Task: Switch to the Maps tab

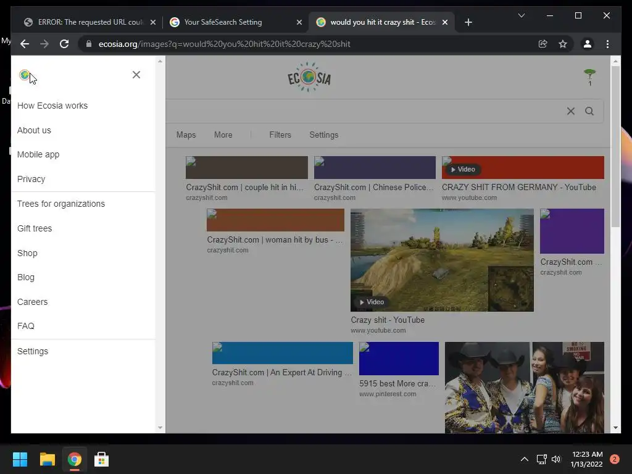Action: tap(186, 135)
